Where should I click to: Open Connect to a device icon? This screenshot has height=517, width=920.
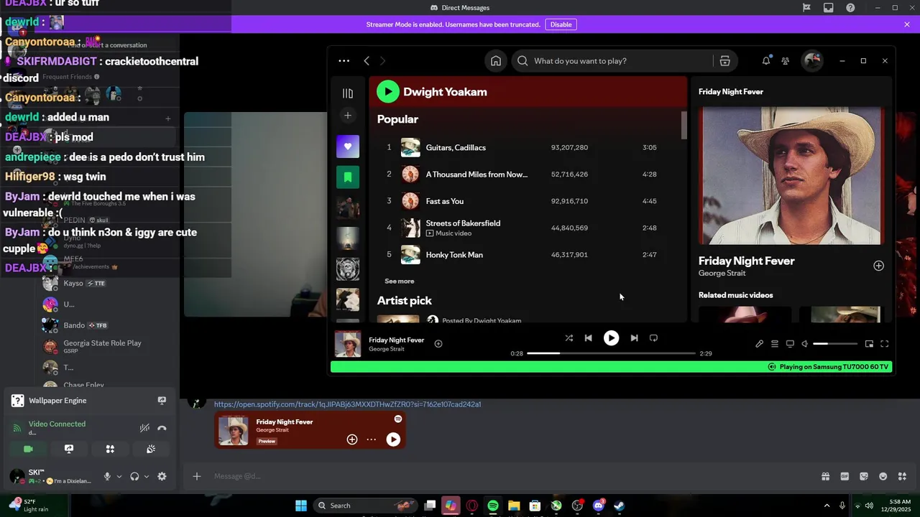point(790,344)
